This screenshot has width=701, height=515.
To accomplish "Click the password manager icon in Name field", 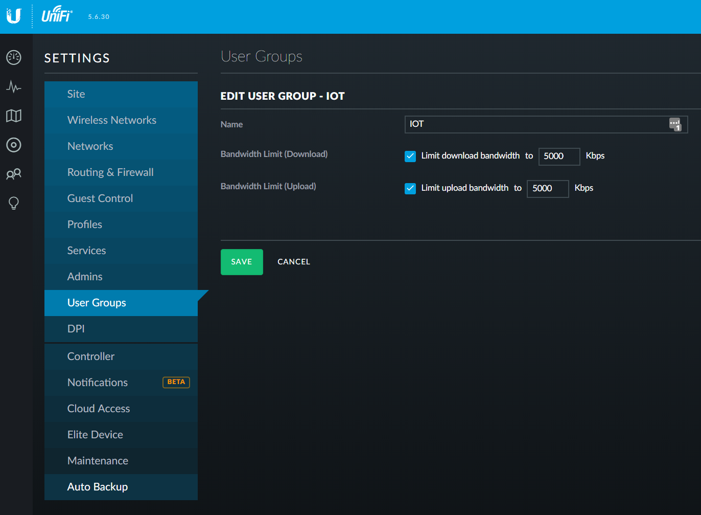I will [675, 124].
